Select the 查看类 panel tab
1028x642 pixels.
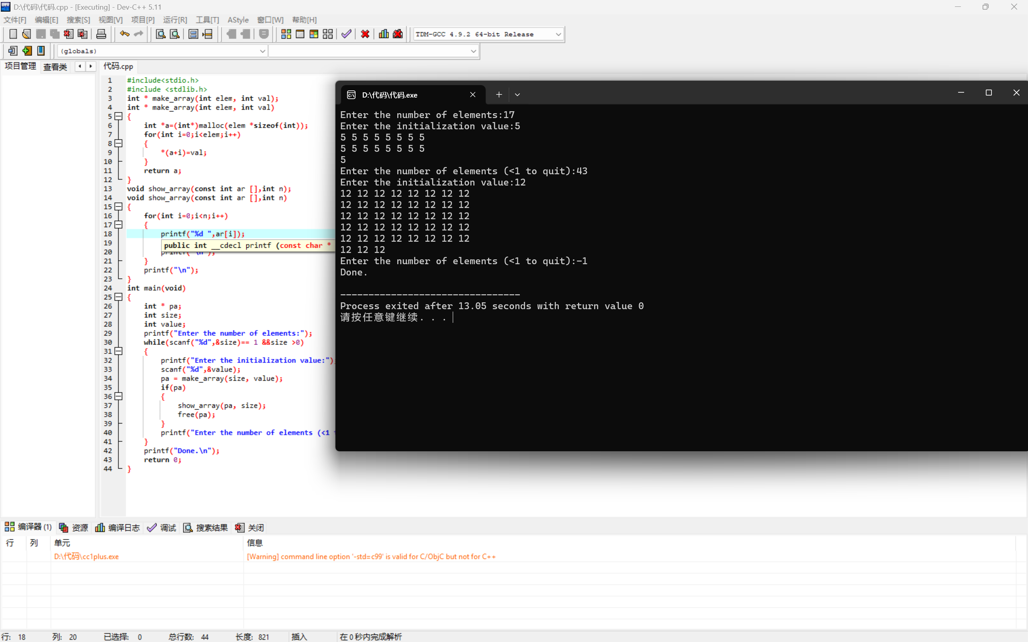tap(55, 67)
